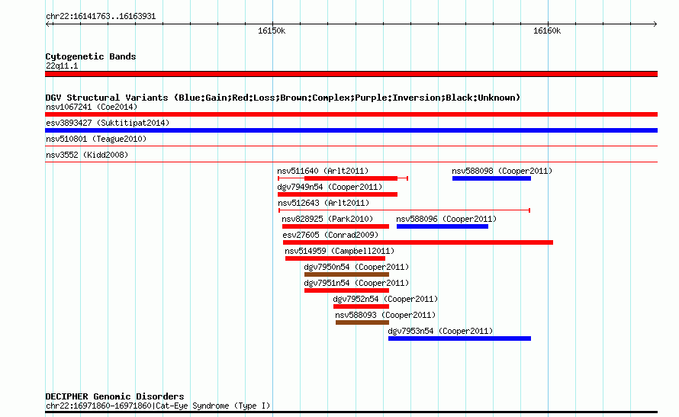679x417 pixels.
Task: Select the dgv7950n54 (Cooper2011) brown complex bar
Action: [x=346, y=274]
